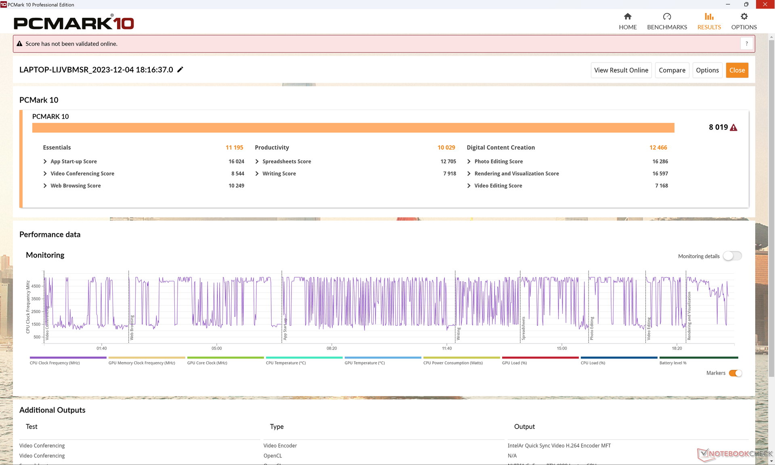Click View Result Online button
775x465 pixels.
coord(621,70)
